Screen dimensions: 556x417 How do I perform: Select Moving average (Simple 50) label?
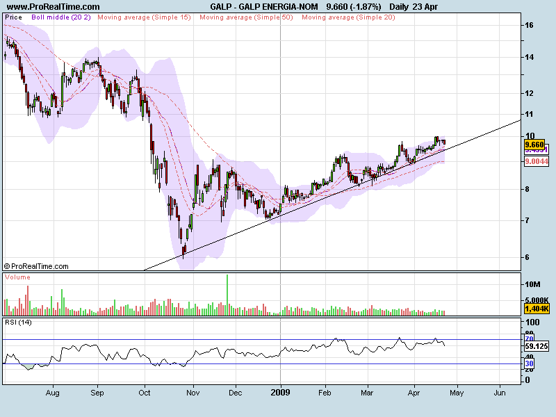coord(246,17)
